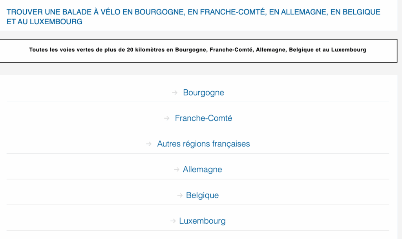Click the arrow icon beside Bourgogne
402x239 pixels.
tap(175, 93)
